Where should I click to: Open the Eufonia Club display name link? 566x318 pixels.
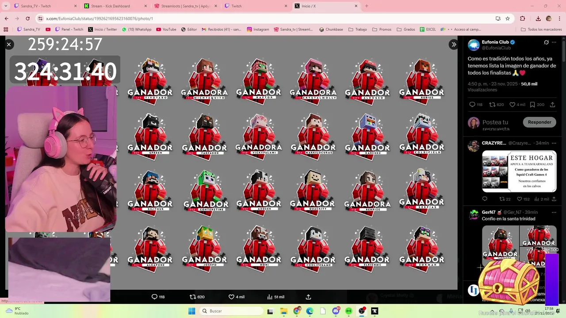pyautogui.click(x=495, y=42)
